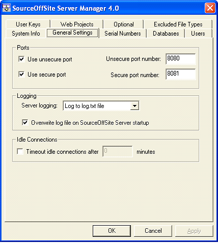Click the SourceOffSite title bar app icon
Viewport: 218px width, 243px height.
[7, 8]
